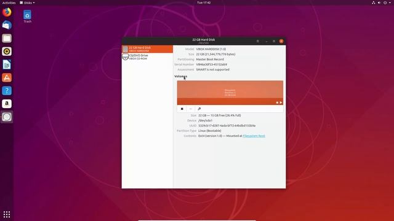Maximize the Disks window
The width and height of the screenshot is (394, 221).
[274, 41]
